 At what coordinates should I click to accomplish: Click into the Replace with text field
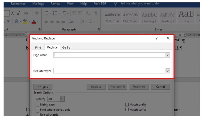coord(109,71)
